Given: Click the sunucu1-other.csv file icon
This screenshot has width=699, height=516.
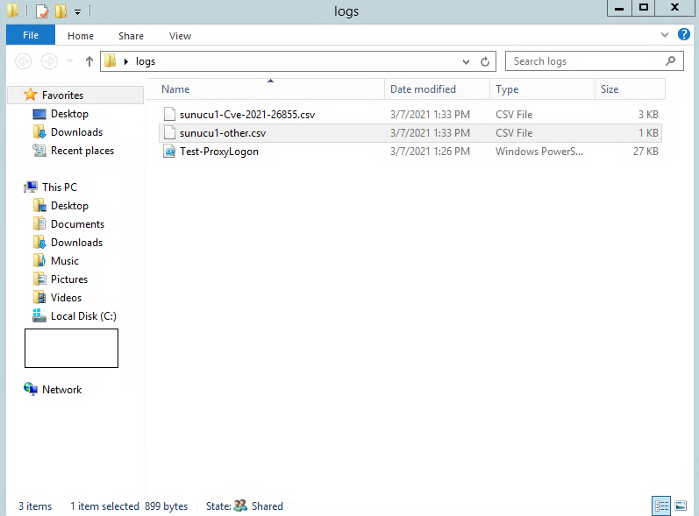Looking at the screenshot, I should pos(169,132).
